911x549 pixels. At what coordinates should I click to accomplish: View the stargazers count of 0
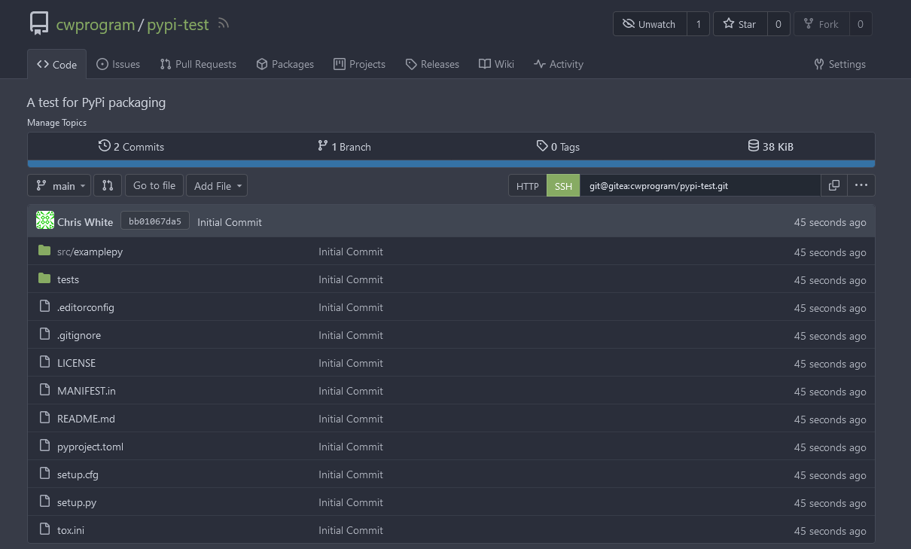pyautogui.click(x=778, y=24)
